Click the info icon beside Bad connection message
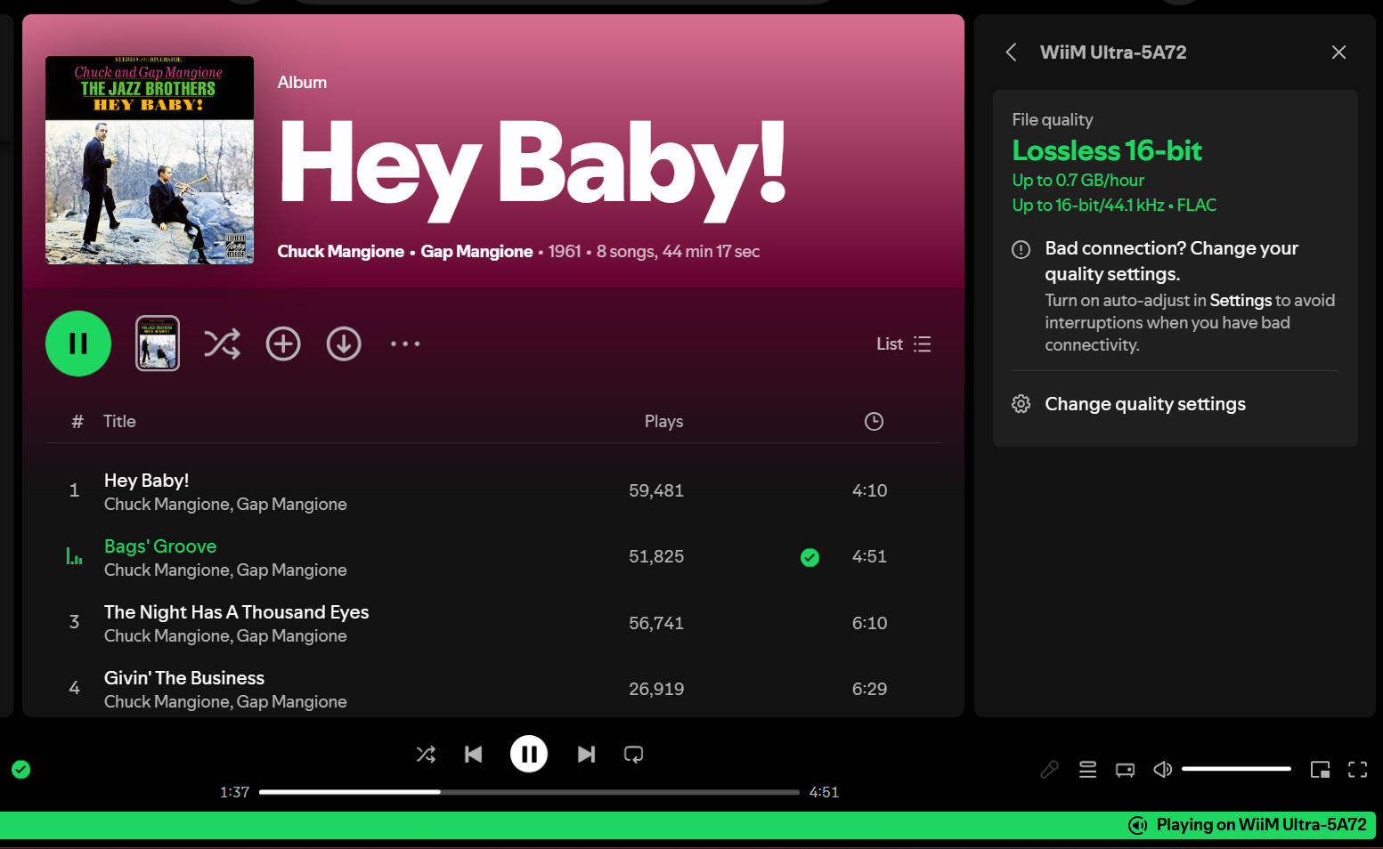The width and height of the screenshot is (1383, 849). tap(1021, 249)
